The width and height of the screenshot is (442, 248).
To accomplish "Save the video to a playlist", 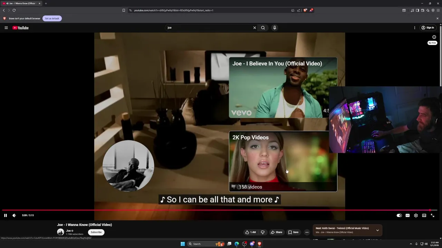I will (293, 232).
